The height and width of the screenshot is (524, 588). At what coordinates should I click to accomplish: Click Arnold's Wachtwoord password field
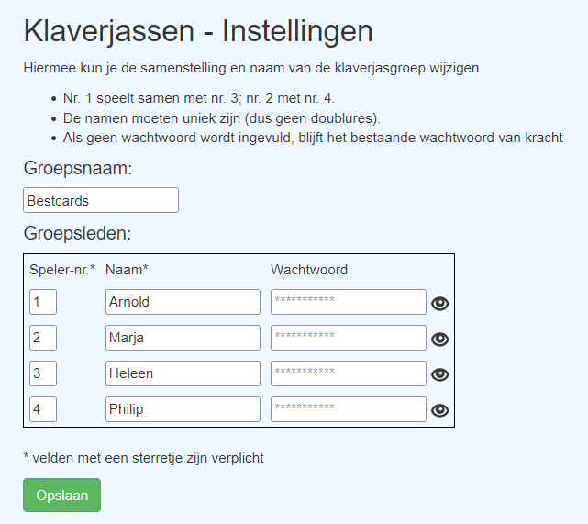click(x=349, y=302)
